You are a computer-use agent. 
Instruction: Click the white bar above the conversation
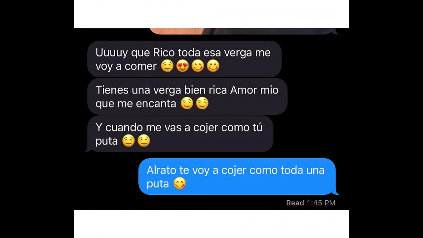pyautogui.click(x=211, y=14)
